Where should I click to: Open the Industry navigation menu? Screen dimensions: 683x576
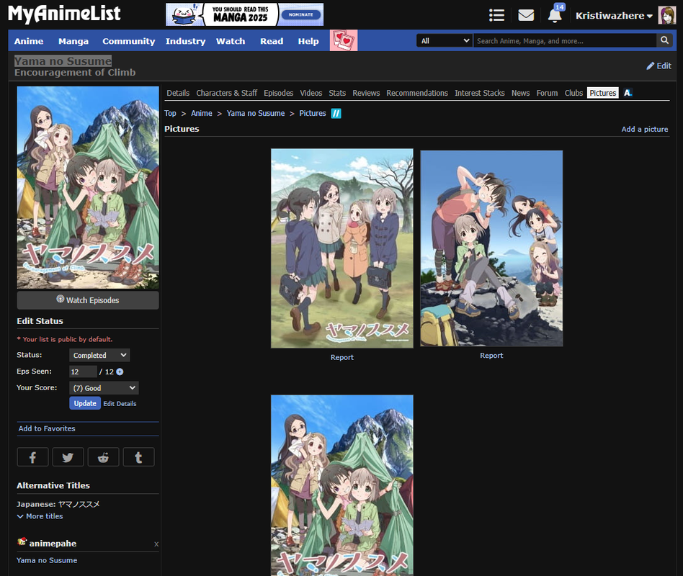tap(185, 41)
